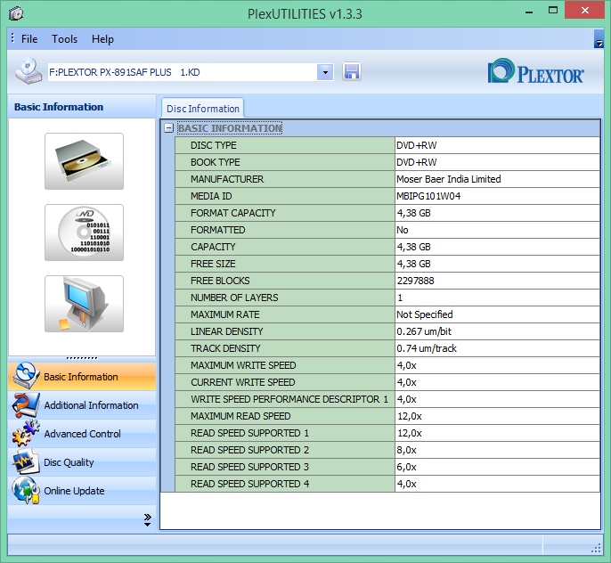Image resolution: width=611 pixels, height=563 pixels.
Task: Open the Help menu
Action: [102, 39]
